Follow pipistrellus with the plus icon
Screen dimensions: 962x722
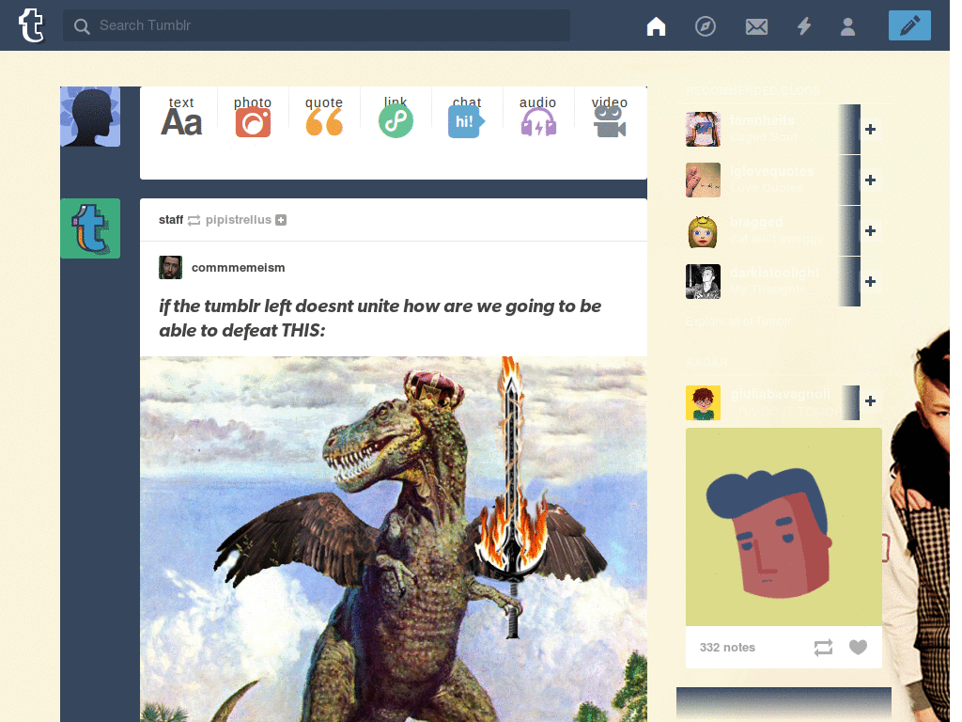[281, 220]
